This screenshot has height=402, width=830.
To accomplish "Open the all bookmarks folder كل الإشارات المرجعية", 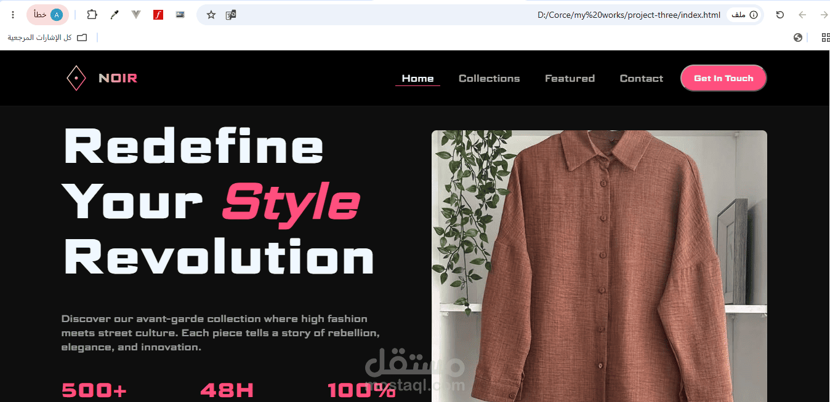I will pyautogui.click(x=47, y=37).
